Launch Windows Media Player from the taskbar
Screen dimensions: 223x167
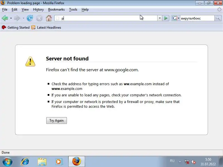point(59,162)
